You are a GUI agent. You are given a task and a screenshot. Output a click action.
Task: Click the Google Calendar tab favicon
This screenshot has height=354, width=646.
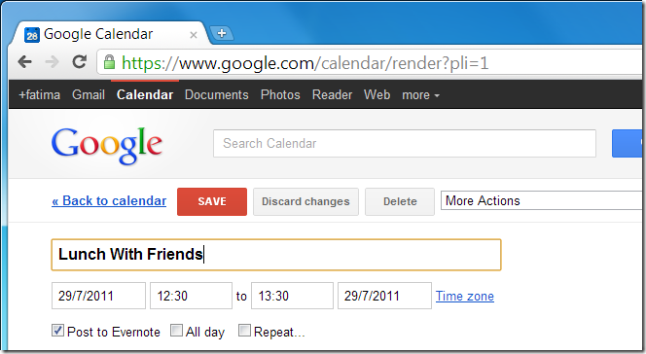(32, 35)
